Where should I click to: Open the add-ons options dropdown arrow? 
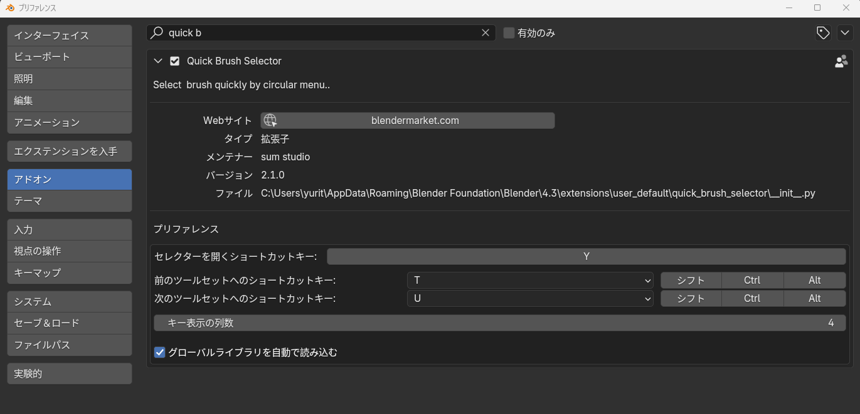(x=844, y=33)
